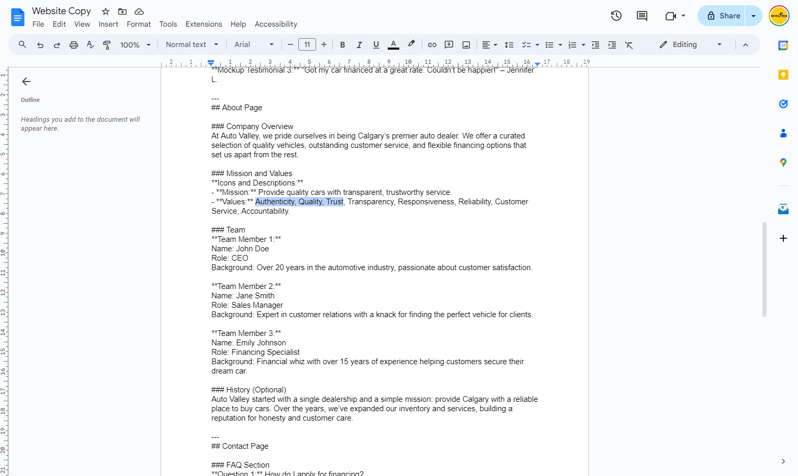Screen dimensions: 798x476
Task: Run spelling and grammar check
Action: click(91, 45)
